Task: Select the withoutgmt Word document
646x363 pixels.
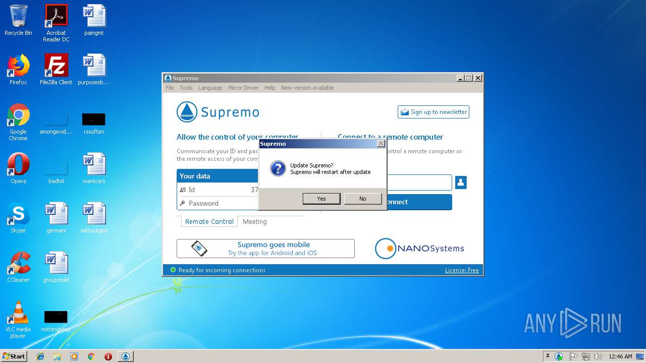Action: click(94, 218)
